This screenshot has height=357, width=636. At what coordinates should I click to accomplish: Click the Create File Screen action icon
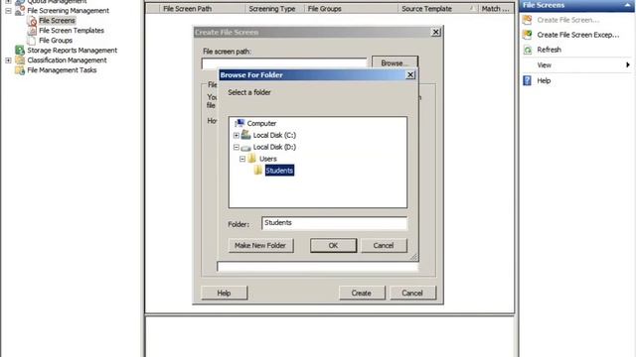[x=528, y=20]
